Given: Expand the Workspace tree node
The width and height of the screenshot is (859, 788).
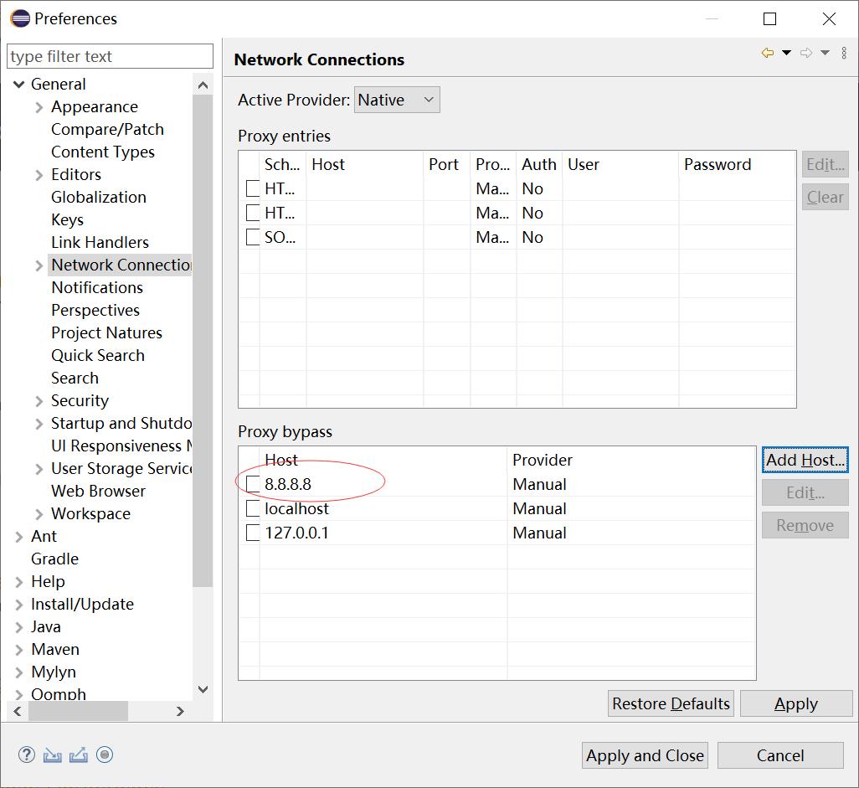Looking at the screenshot, I should [x=39, y=514].
